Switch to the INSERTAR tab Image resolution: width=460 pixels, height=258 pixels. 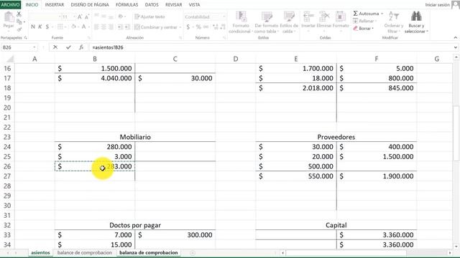(x=55, y=5)
